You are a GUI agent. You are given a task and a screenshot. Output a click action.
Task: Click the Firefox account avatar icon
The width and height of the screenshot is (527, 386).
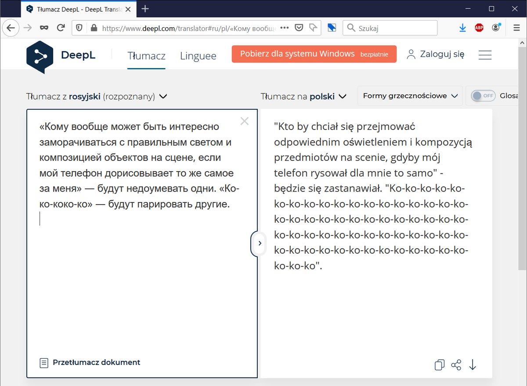496,28
